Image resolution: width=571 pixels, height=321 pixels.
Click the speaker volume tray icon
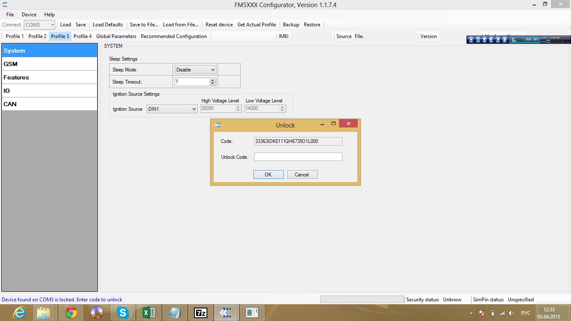tap(511, 313)
